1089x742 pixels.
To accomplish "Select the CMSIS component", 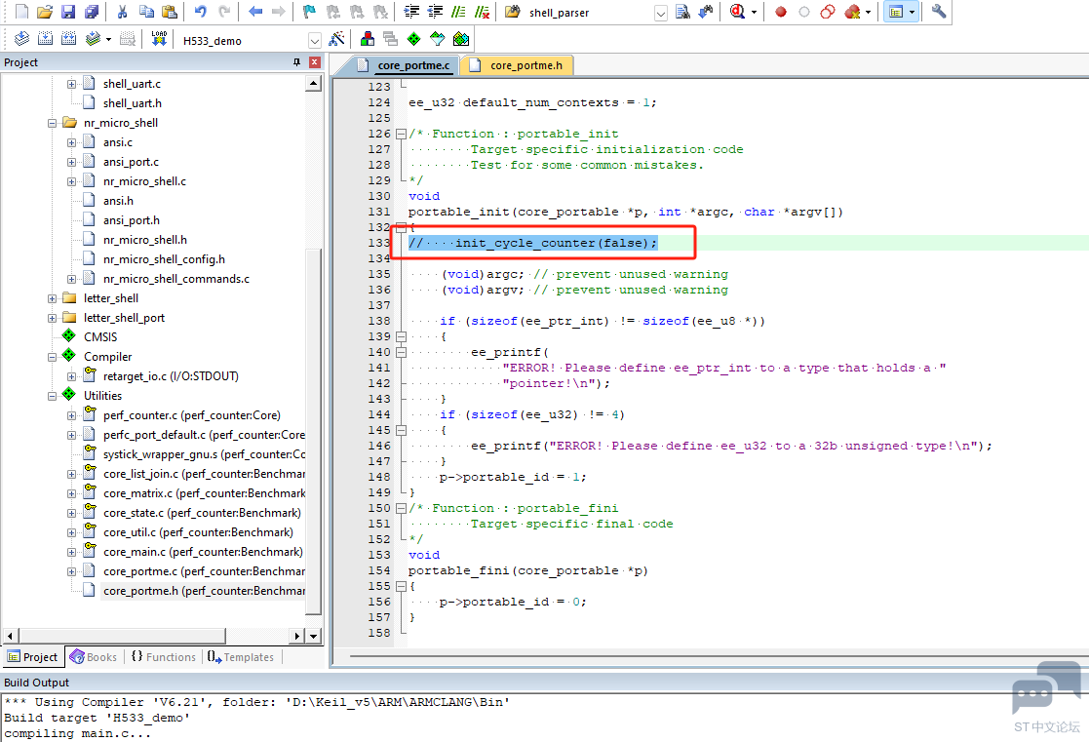I will tap(100, 337).
